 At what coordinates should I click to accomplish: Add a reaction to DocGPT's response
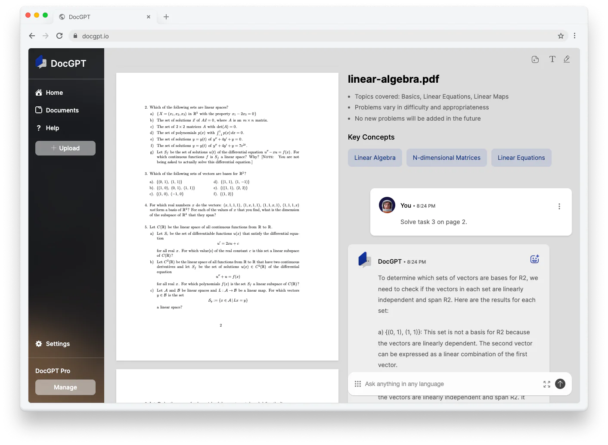pyautogui.click(x=534, y=259)
